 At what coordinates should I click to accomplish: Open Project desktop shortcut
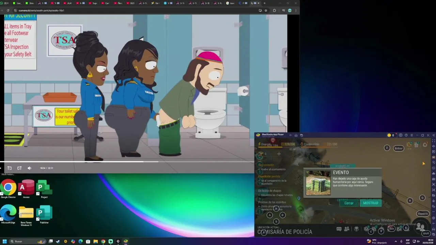44,189
